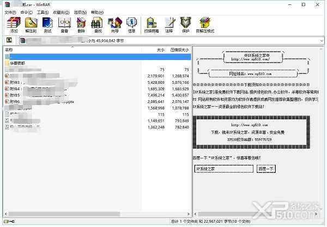Click the 测试 (Test) toolbar icon
Viewport: 327px width, 227px height.
[47, 23]
